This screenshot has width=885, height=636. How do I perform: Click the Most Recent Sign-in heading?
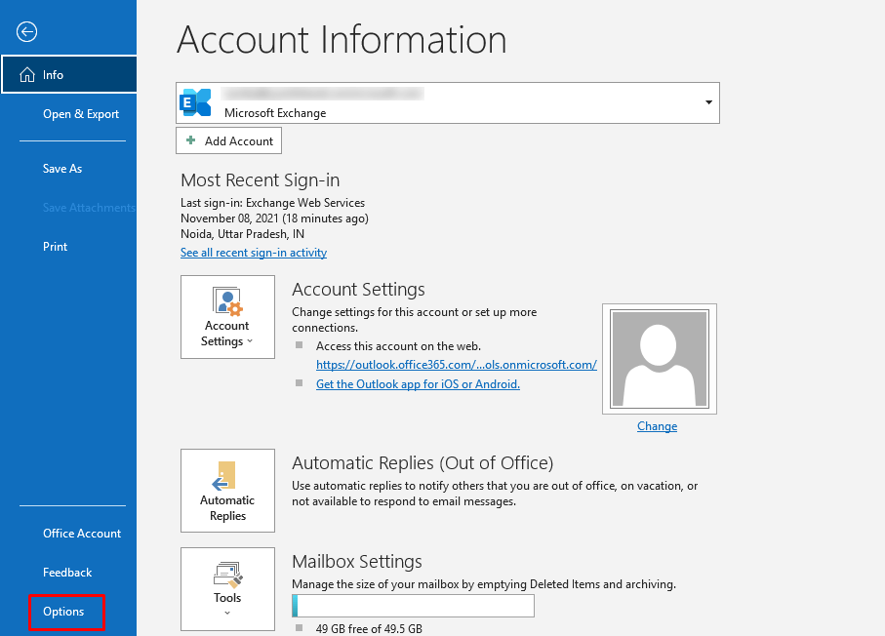pos(261,180)
